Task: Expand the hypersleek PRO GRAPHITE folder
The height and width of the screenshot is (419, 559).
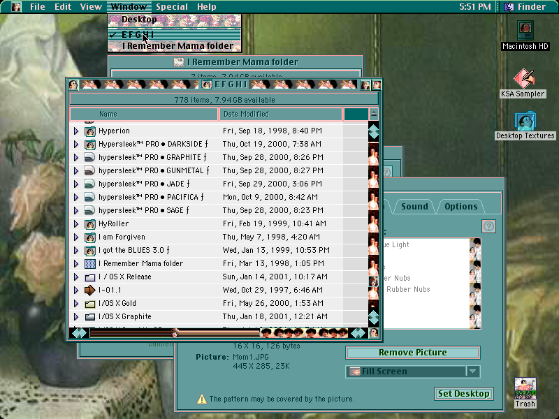Action: point(76,158)
